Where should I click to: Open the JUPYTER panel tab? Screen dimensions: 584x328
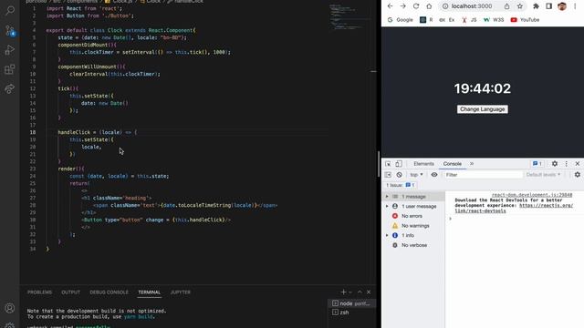click(181, 292)
